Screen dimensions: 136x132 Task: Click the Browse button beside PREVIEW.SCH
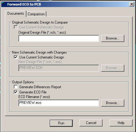coord(113,68)
